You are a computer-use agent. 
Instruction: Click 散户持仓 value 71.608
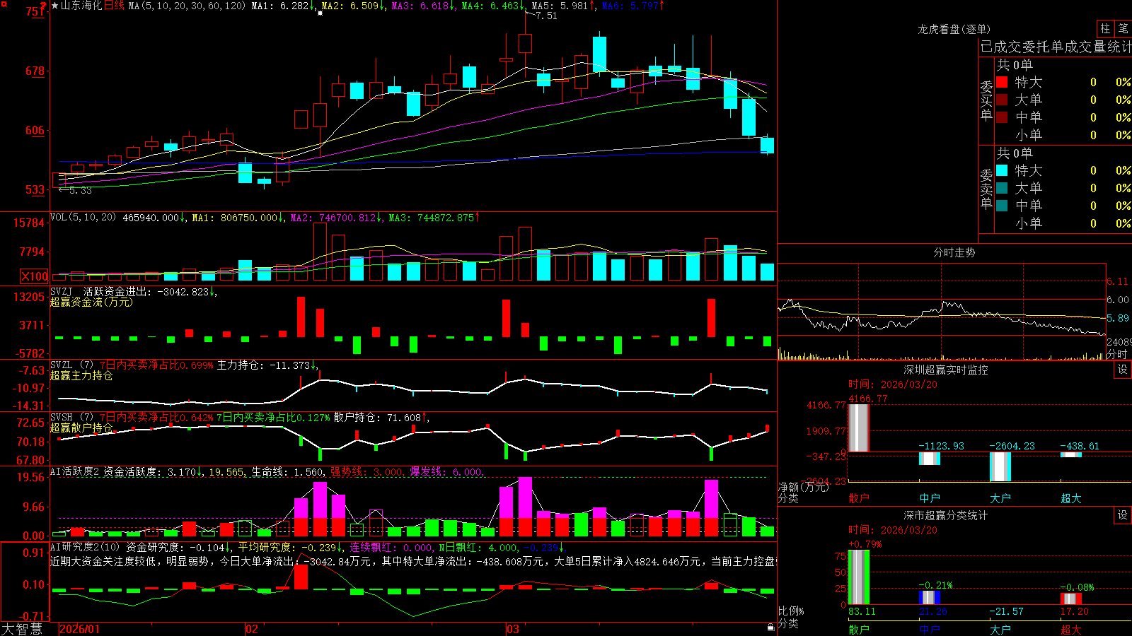click(x=381, y=418)
